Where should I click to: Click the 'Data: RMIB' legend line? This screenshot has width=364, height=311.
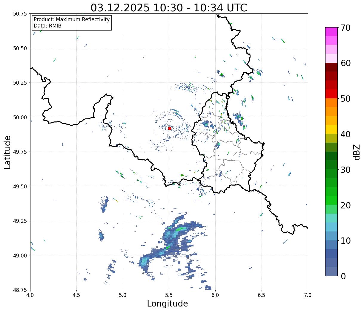(x=47, y=26)
